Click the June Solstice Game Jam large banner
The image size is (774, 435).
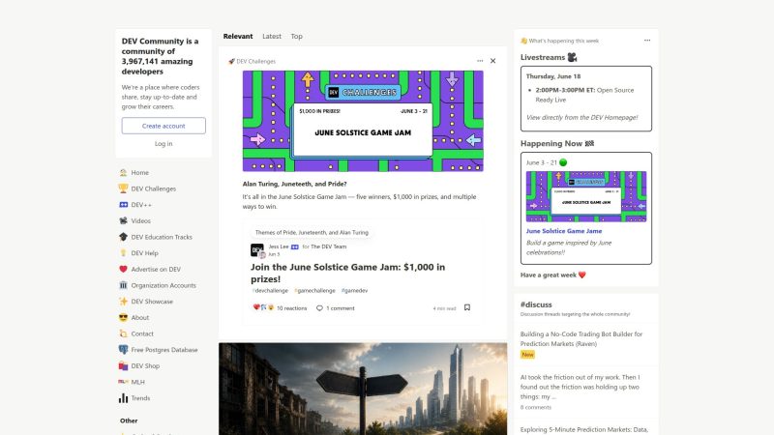point(363,121)
